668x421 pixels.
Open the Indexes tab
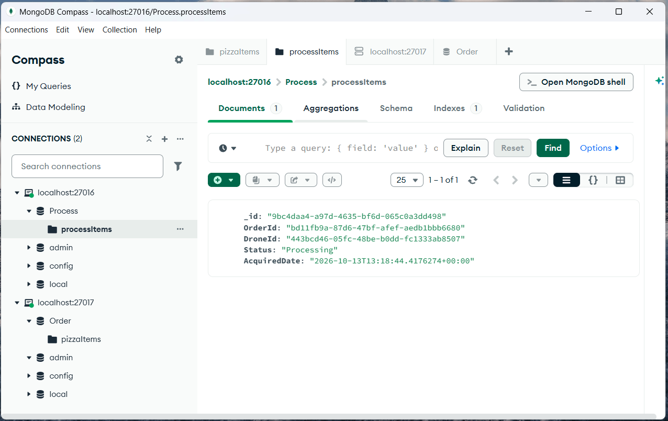(458, 108)
